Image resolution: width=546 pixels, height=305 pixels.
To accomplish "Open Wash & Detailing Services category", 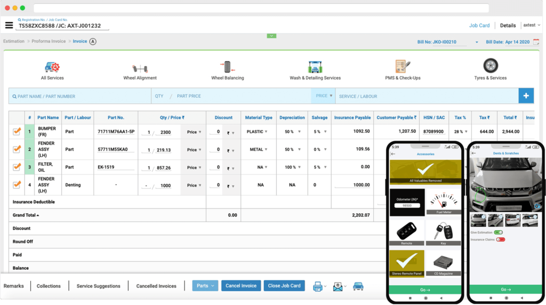I will tap(315, 67).
